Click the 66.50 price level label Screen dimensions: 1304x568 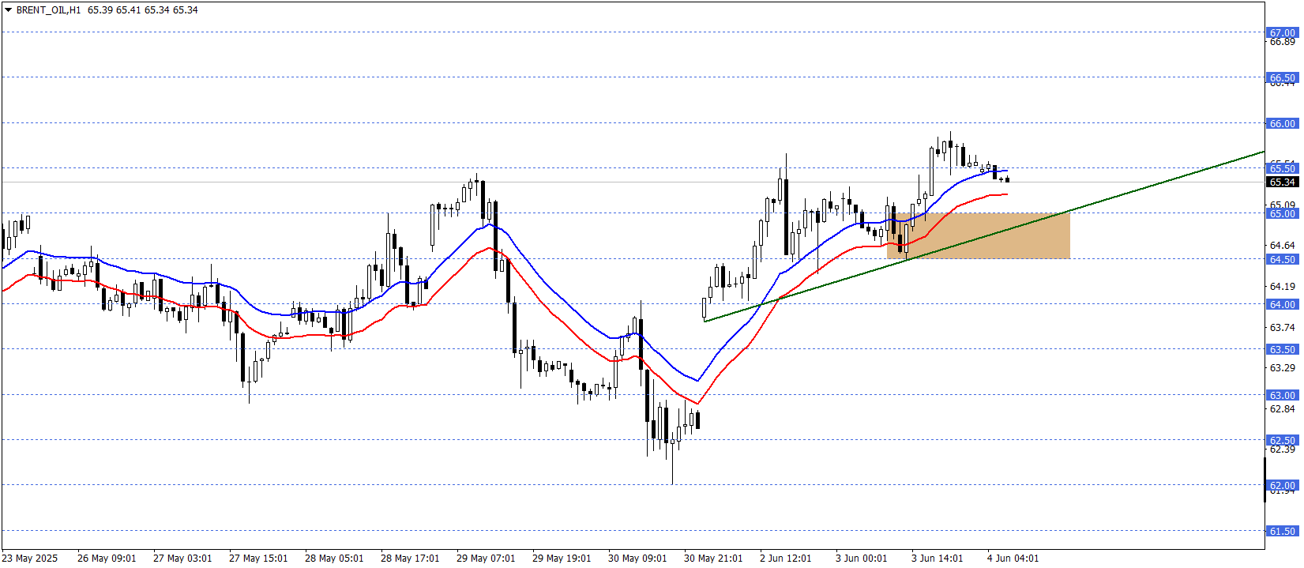coord(1283,78)
